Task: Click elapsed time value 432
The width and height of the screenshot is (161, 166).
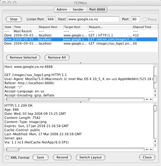Action: pos(136,35)
